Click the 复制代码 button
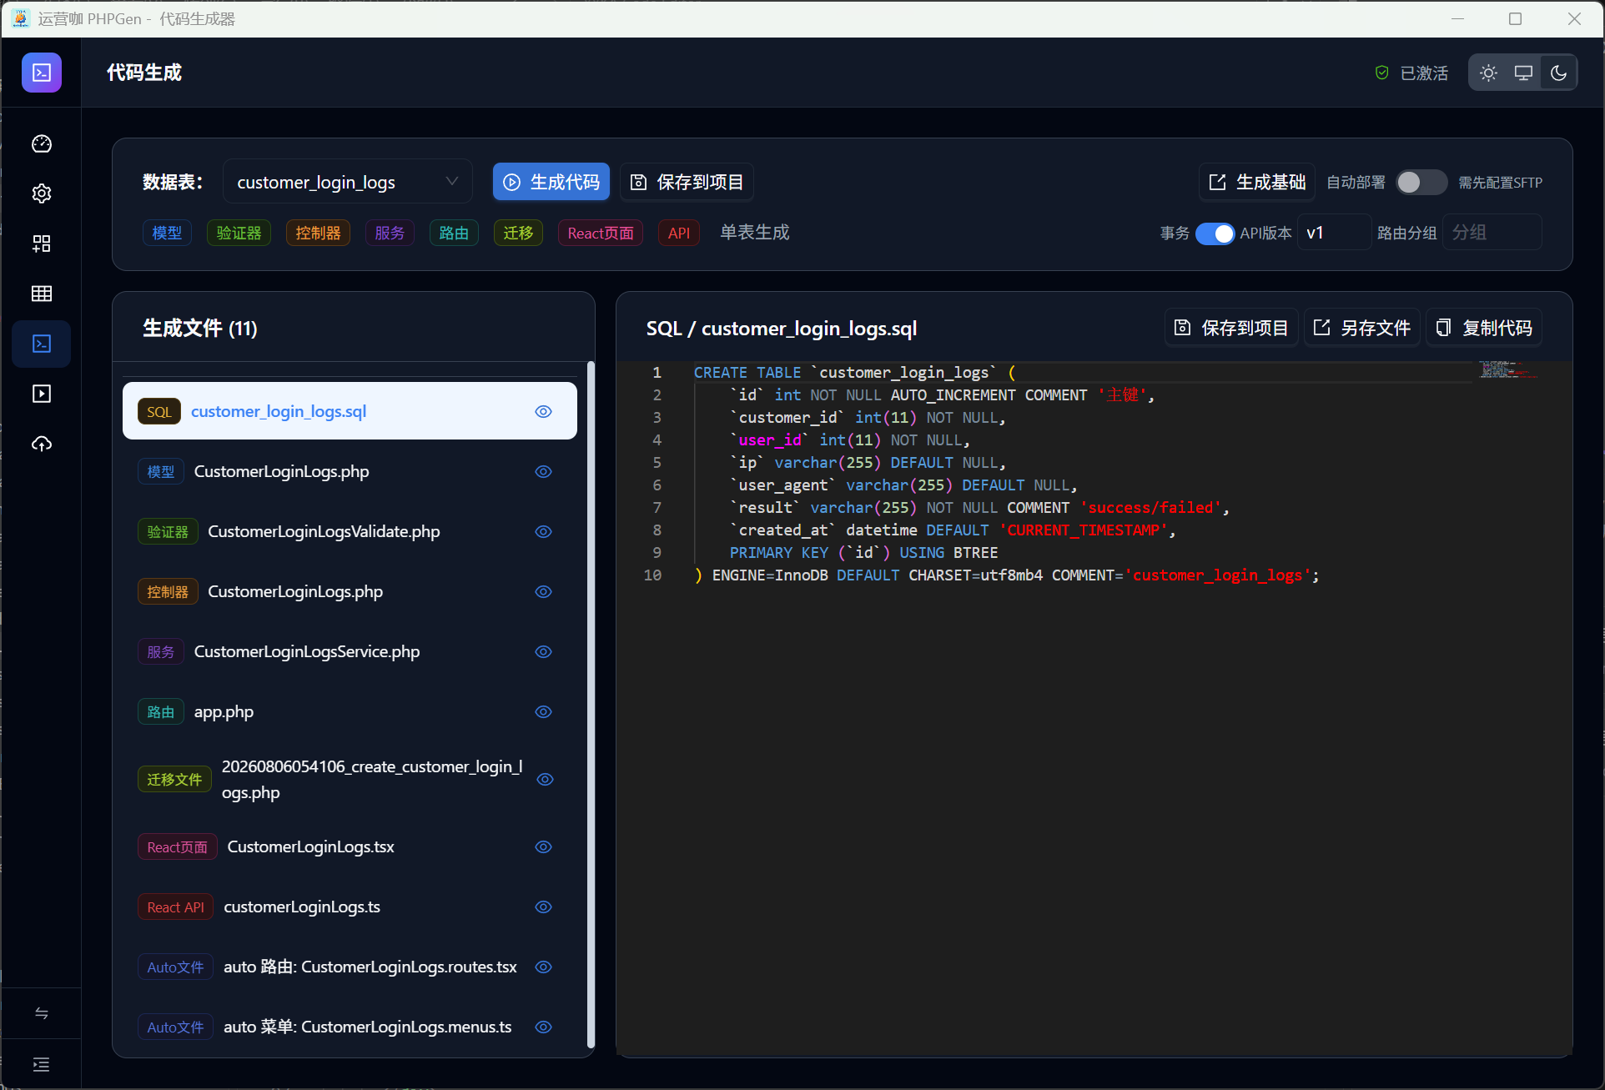 click(x=1484, y=328)
